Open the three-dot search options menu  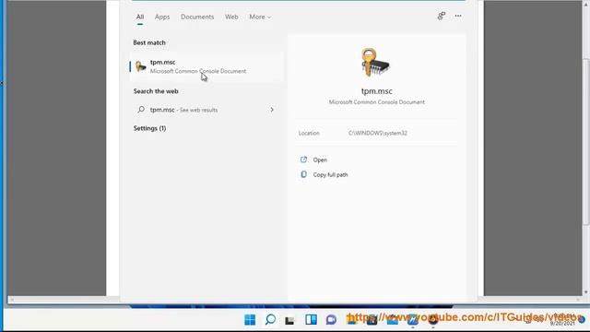(458, 16)
